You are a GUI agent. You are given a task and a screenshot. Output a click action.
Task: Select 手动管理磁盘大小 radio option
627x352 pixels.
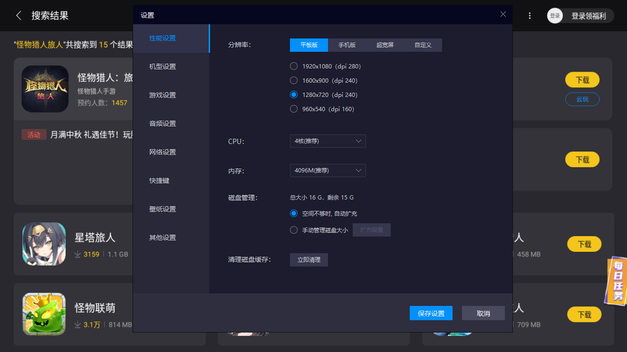(294, 230)
